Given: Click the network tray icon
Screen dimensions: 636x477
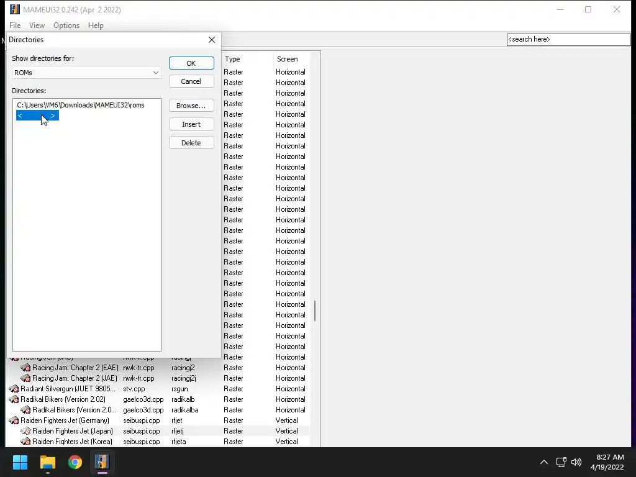Looking at the screenshot, I should tap(561, 462).
